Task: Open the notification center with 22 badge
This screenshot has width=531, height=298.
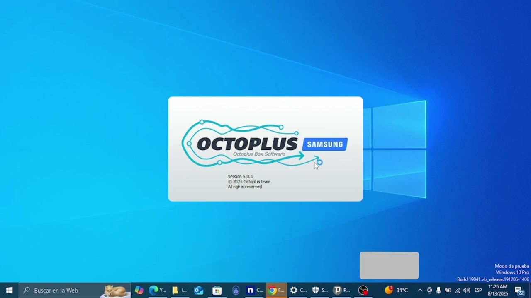Action: [x=519, y=291]
